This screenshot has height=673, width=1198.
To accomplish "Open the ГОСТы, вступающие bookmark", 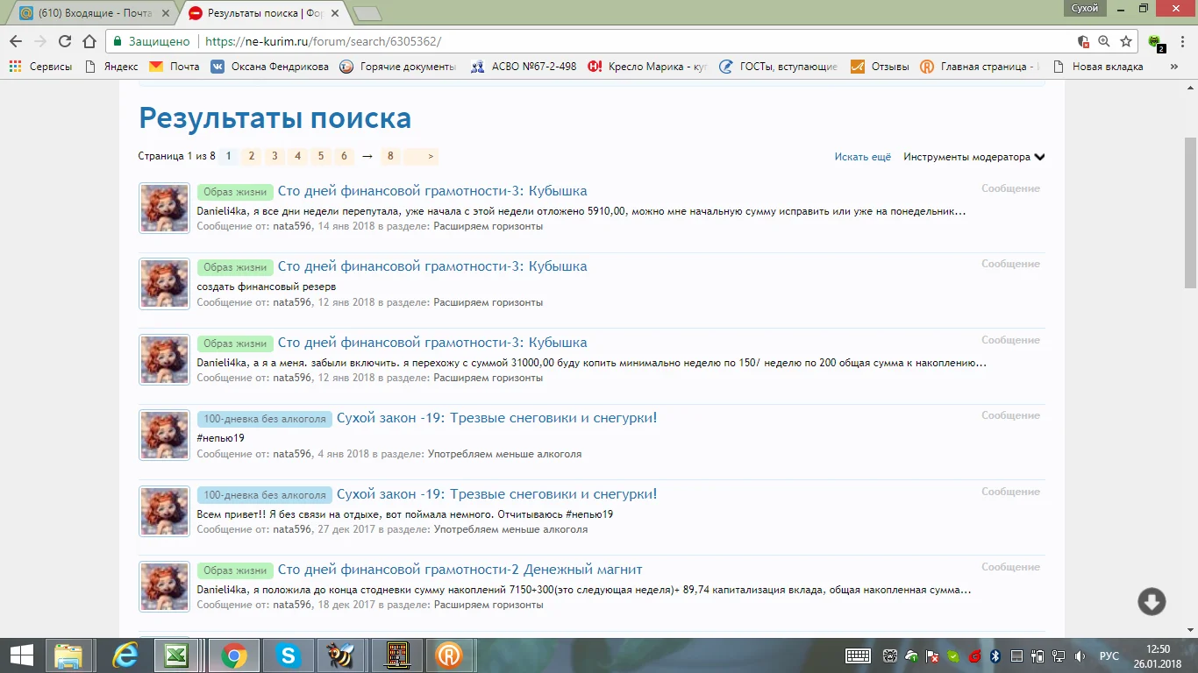I will tap(778, 67).
